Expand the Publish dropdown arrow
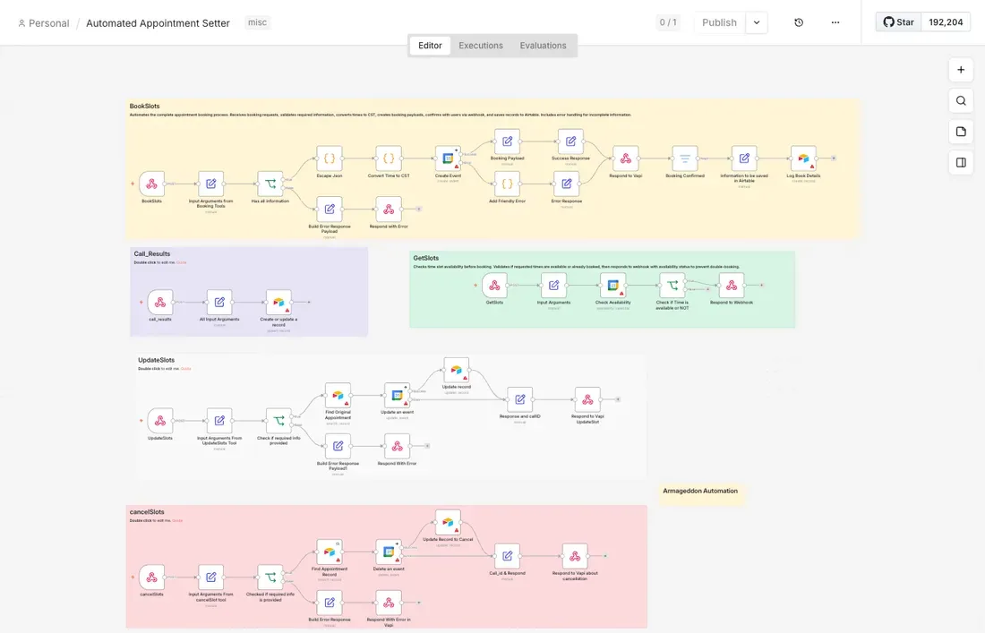The width and height of the screenshot is (985, 633). pos(757,22)
